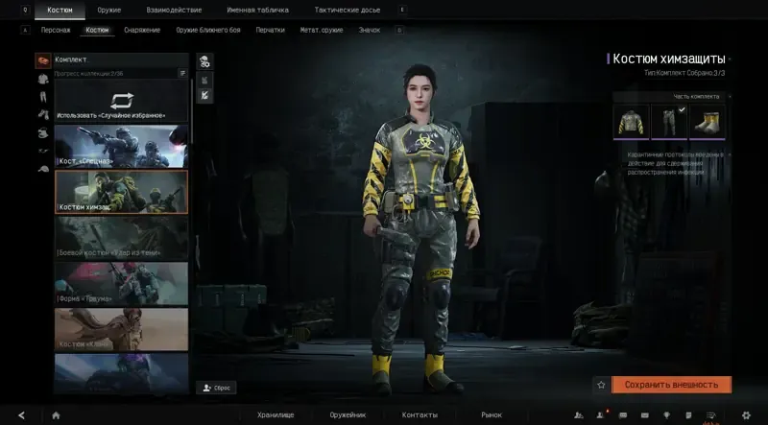Collapse the outfit description text arrow
768x425 pixels.
point(730,154)
